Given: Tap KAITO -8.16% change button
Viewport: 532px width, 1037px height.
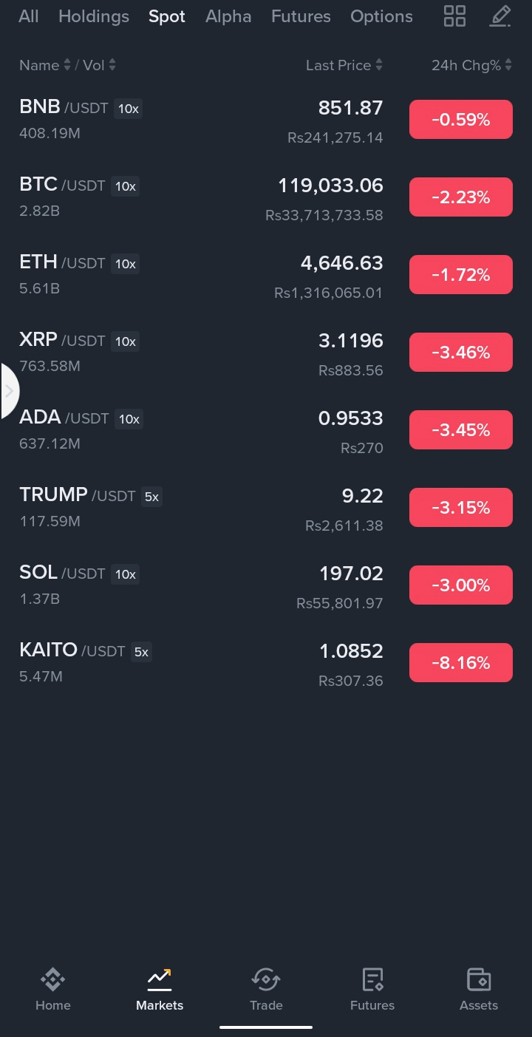Looking at the screenshot, I should 460,663.
